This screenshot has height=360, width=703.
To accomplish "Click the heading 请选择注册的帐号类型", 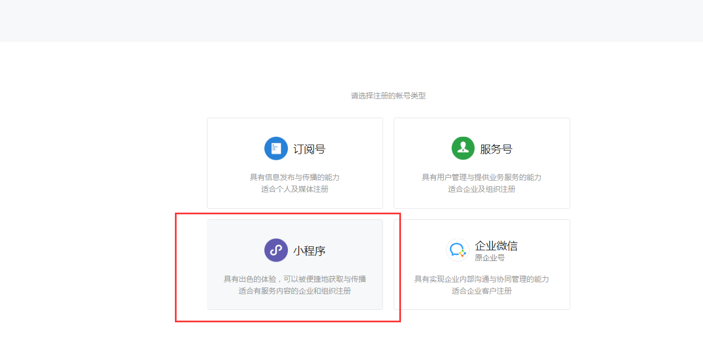I will [x=388, y=96].
